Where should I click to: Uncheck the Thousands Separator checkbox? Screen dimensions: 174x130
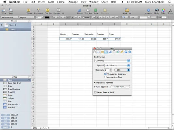[x=105, y=74]
